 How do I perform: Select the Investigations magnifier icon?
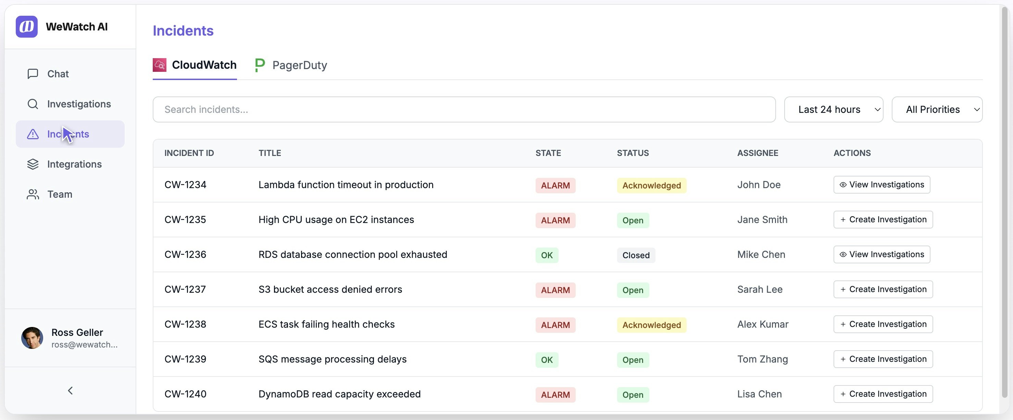33,104
